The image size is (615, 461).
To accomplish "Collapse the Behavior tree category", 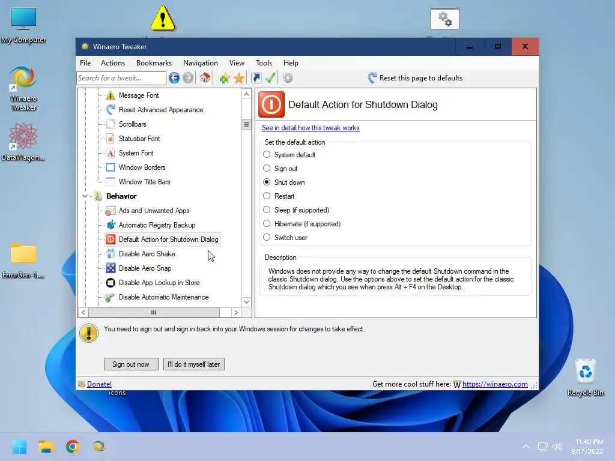I will (85, 196).
